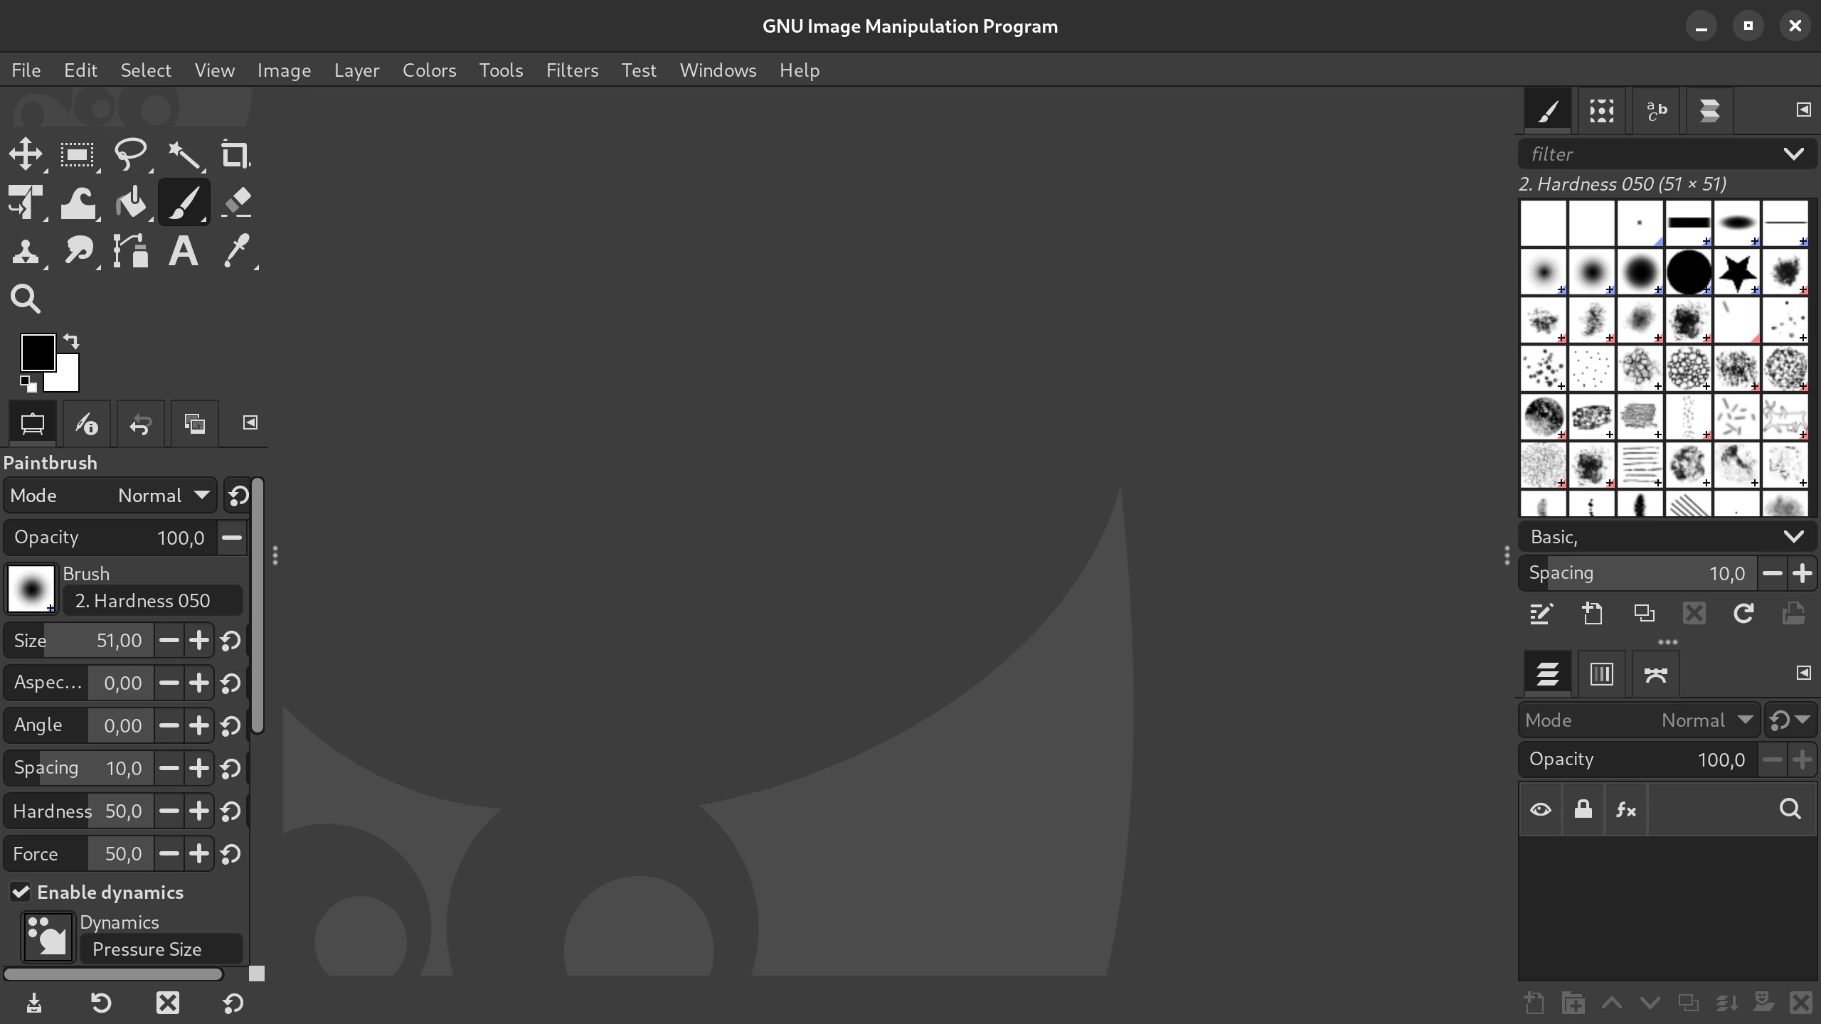Switch to the Paths tab in layers dock
Image resolution: width=1821 pixels, height=1024 pixels.
click(1656, 673)
